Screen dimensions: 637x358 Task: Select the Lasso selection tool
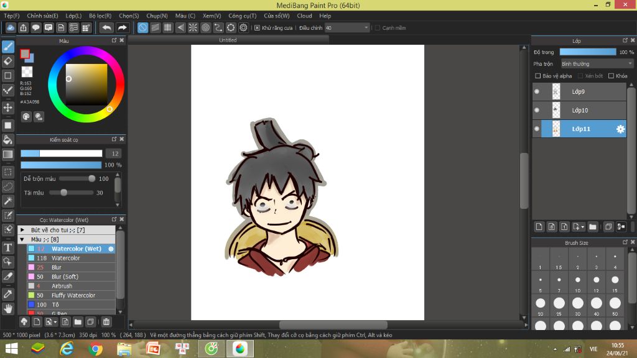[7, 186]
